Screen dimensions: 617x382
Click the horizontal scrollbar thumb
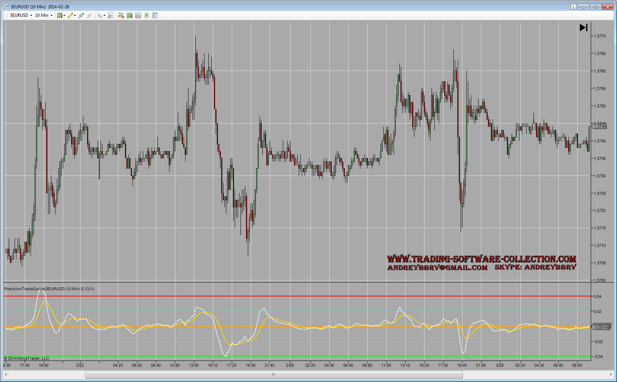[273, 374]
